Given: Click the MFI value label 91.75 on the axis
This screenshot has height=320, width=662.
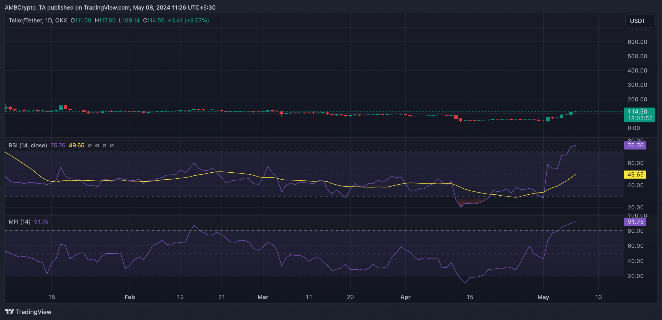Looking at the screenshot, I should 635,222.
